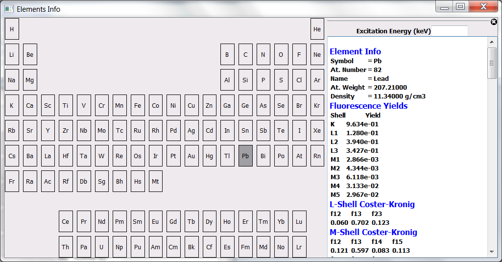Click the Uranium (U) element button
This screenshot has height=262, width=502.
101,247
